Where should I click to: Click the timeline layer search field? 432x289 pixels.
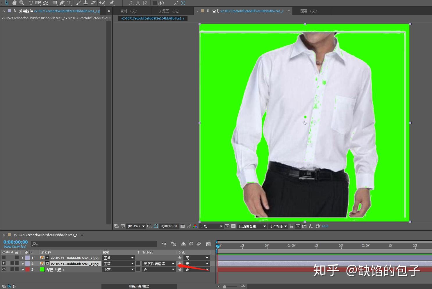click(x=94, y=244)
